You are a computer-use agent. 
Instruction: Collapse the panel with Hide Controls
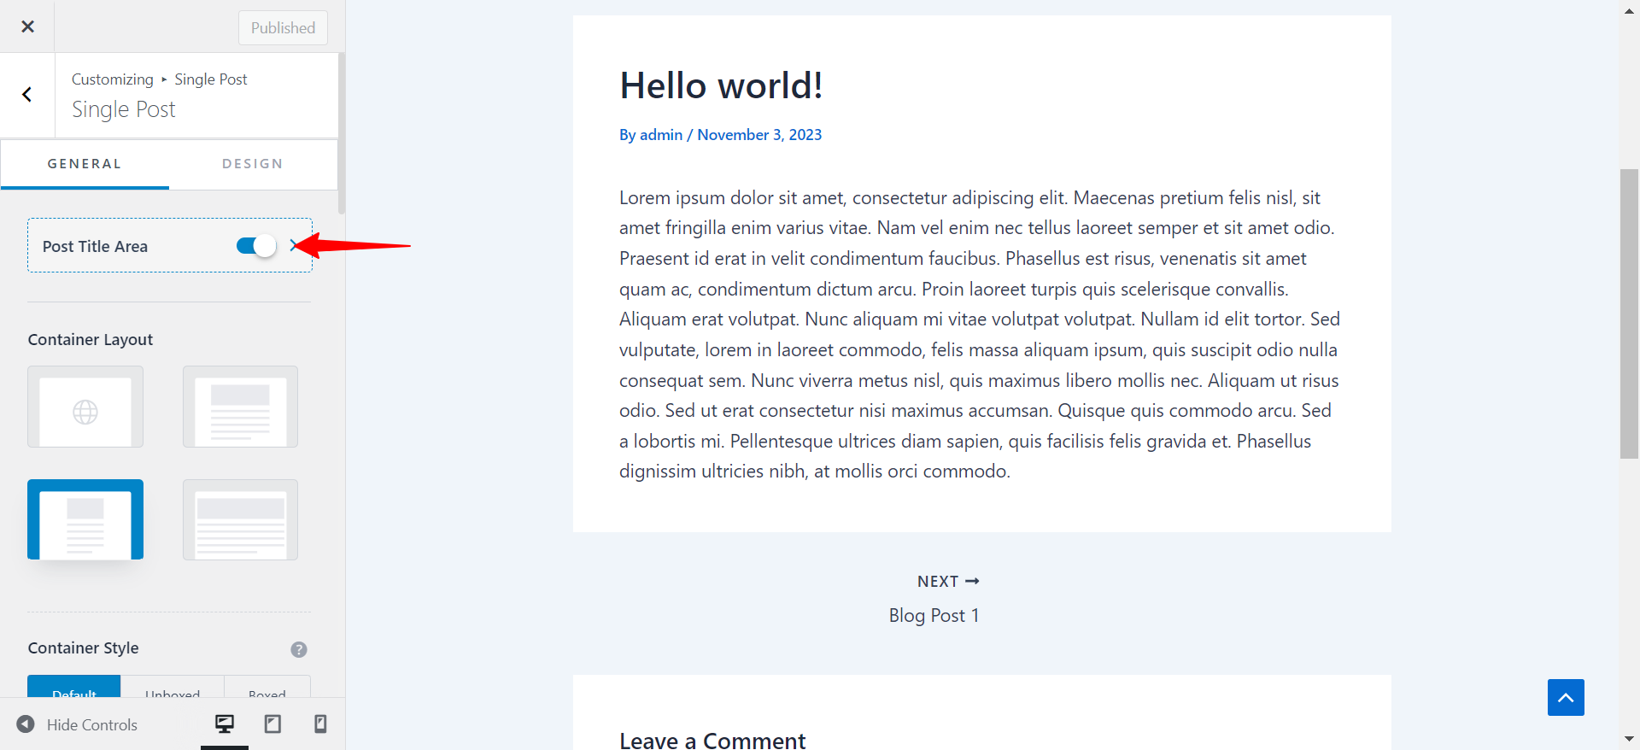(77, 724)
